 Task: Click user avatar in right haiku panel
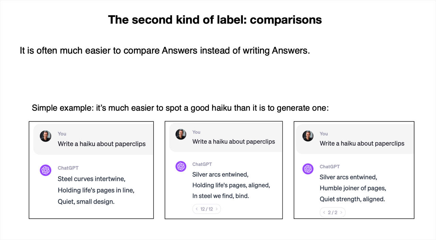pos(308,136)
